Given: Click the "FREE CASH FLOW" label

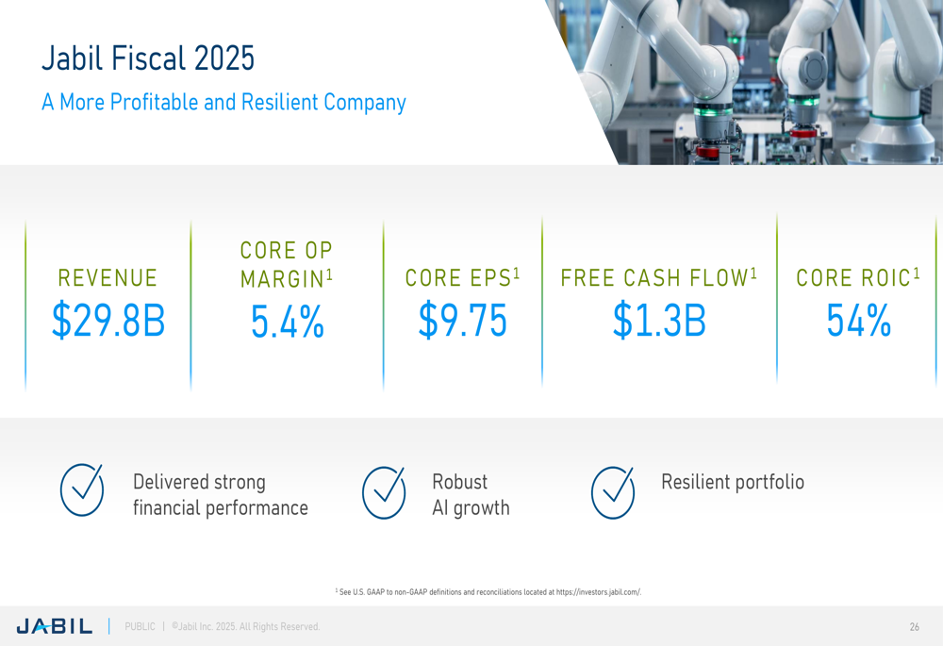Looking at the screenshot, I should pos(659,277).
